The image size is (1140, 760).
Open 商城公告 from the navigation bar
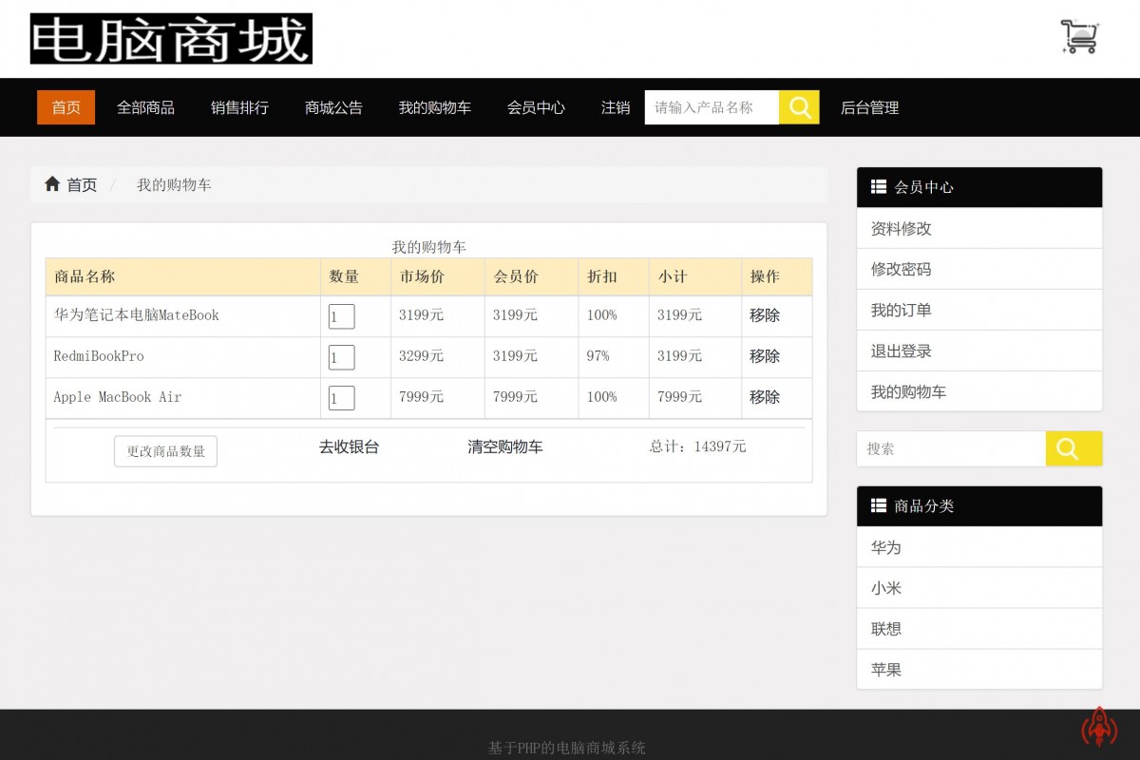pyautogui.click(x=332, y=107)
